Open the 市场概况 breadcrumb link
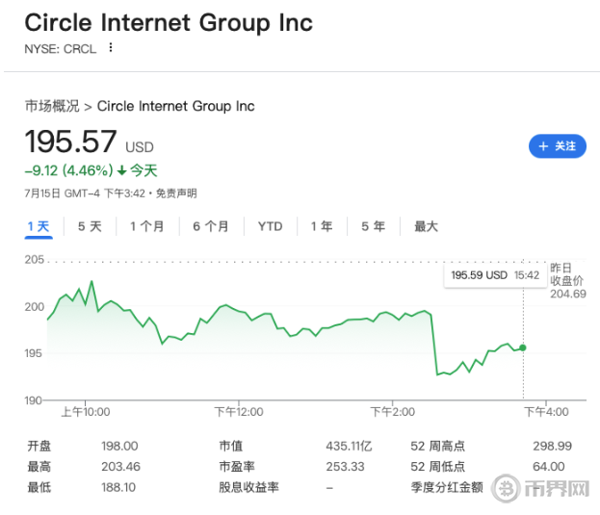This screenshot has width=600, height=515. (52, 106)
